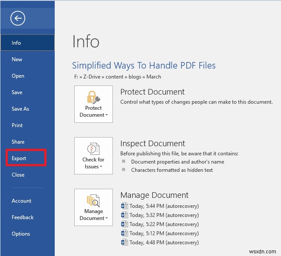Choose Save As in the sidebar
The width and height of the screenshot is (281, 256).
(27, 109)
